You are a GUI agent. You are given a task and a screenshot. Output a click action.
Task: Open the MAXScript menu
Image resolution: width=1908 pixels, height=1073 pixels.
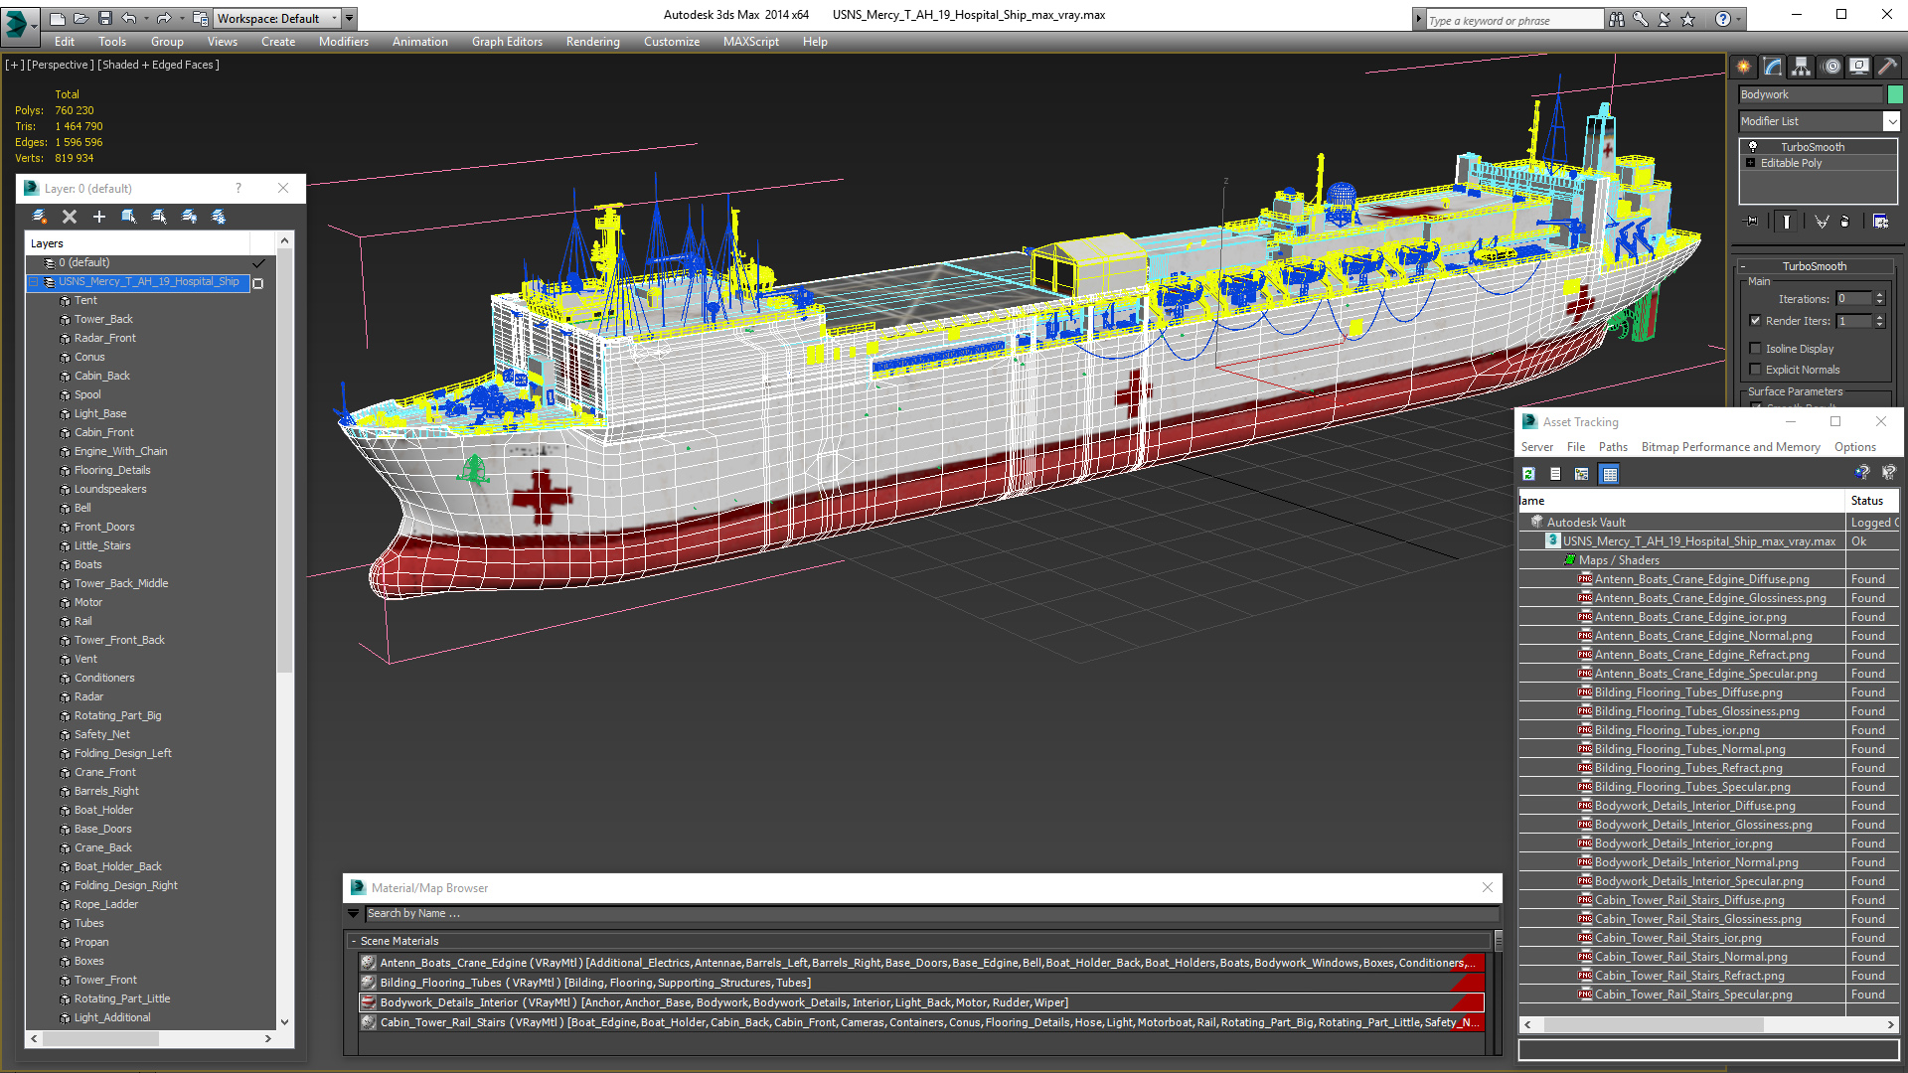click(751, 42)
